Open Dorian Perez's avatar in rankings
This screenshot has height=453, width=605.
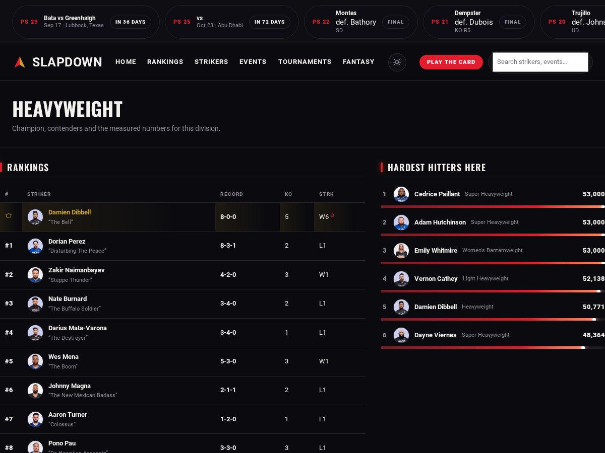pyautogui.click(x=35, y=246)
